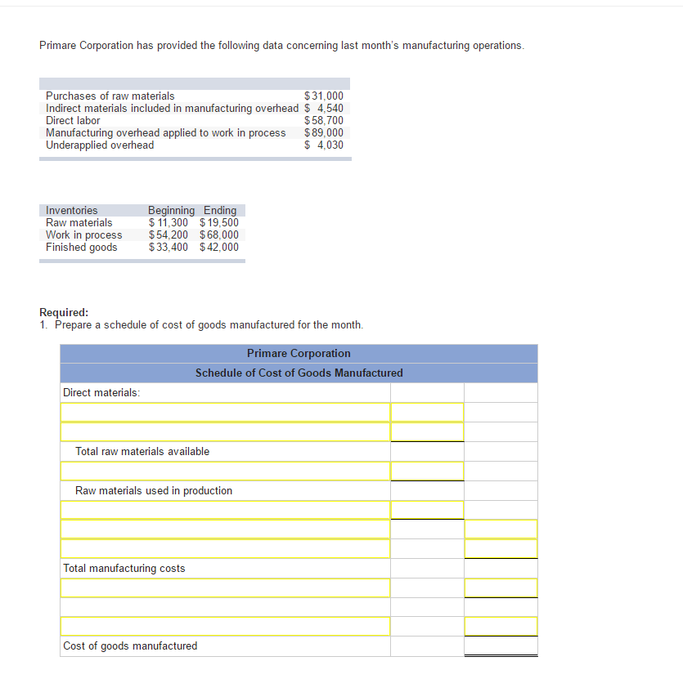683x679 pixels.
Task: Select the Work in process ending value $68,000
Action: click(221, 235)
